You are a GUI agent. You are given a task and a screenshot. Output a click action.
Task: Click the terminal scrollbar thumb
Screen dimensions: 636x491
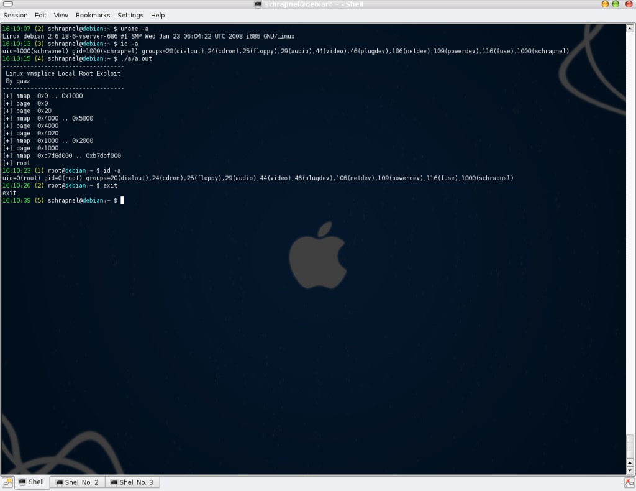tap(630, 446)
